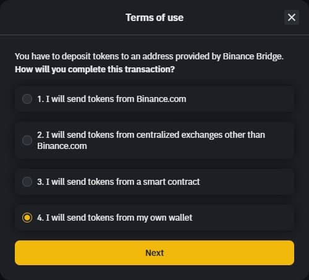The image size is (309, 280).
Task: Click label 'I will send tokens from my own wallet'
Action: [x=119, y=218]
